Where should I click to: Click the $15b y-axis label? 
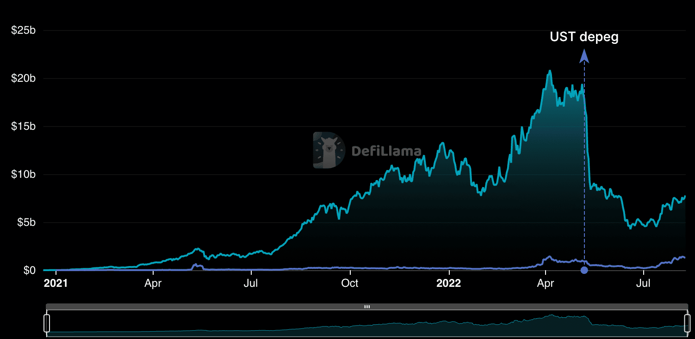pyautogui.click(x=24, y=127)
